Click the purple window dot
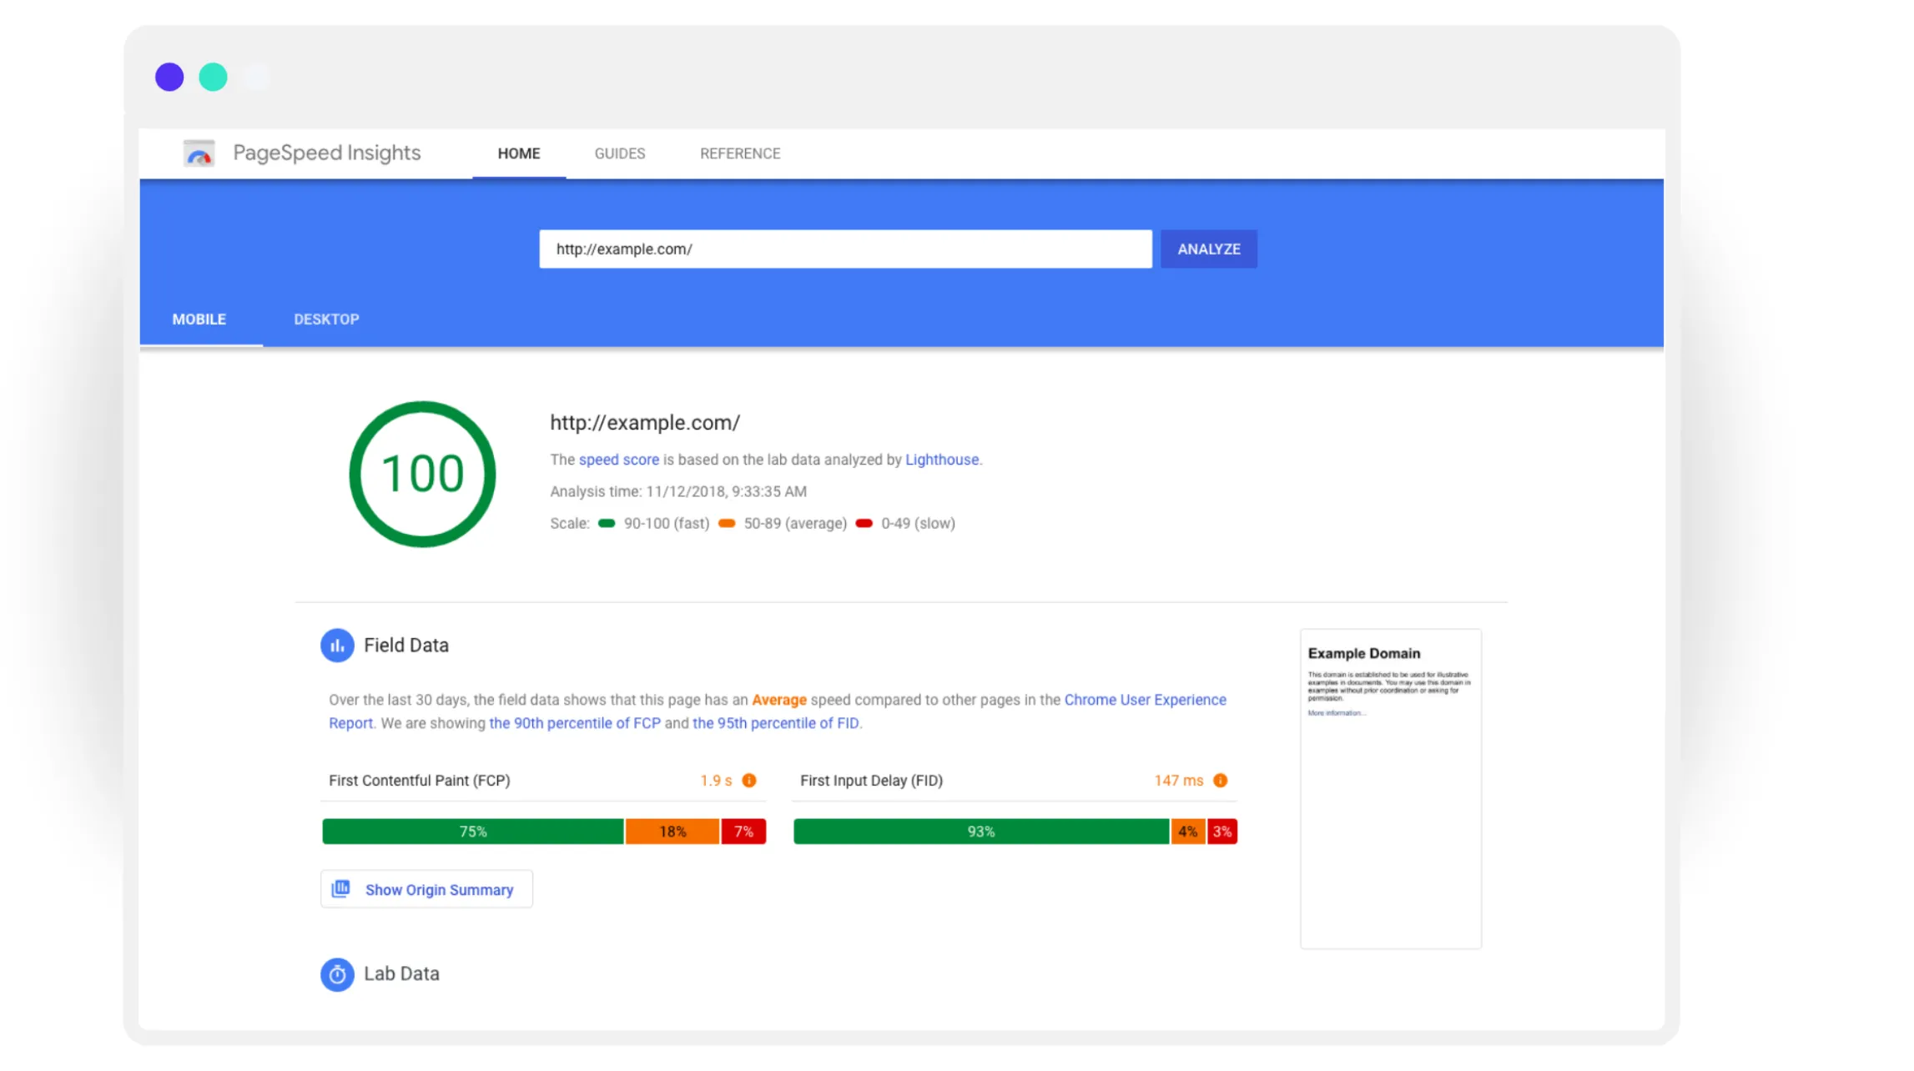Screen dimensions: 1914x1071 [169, 77]
